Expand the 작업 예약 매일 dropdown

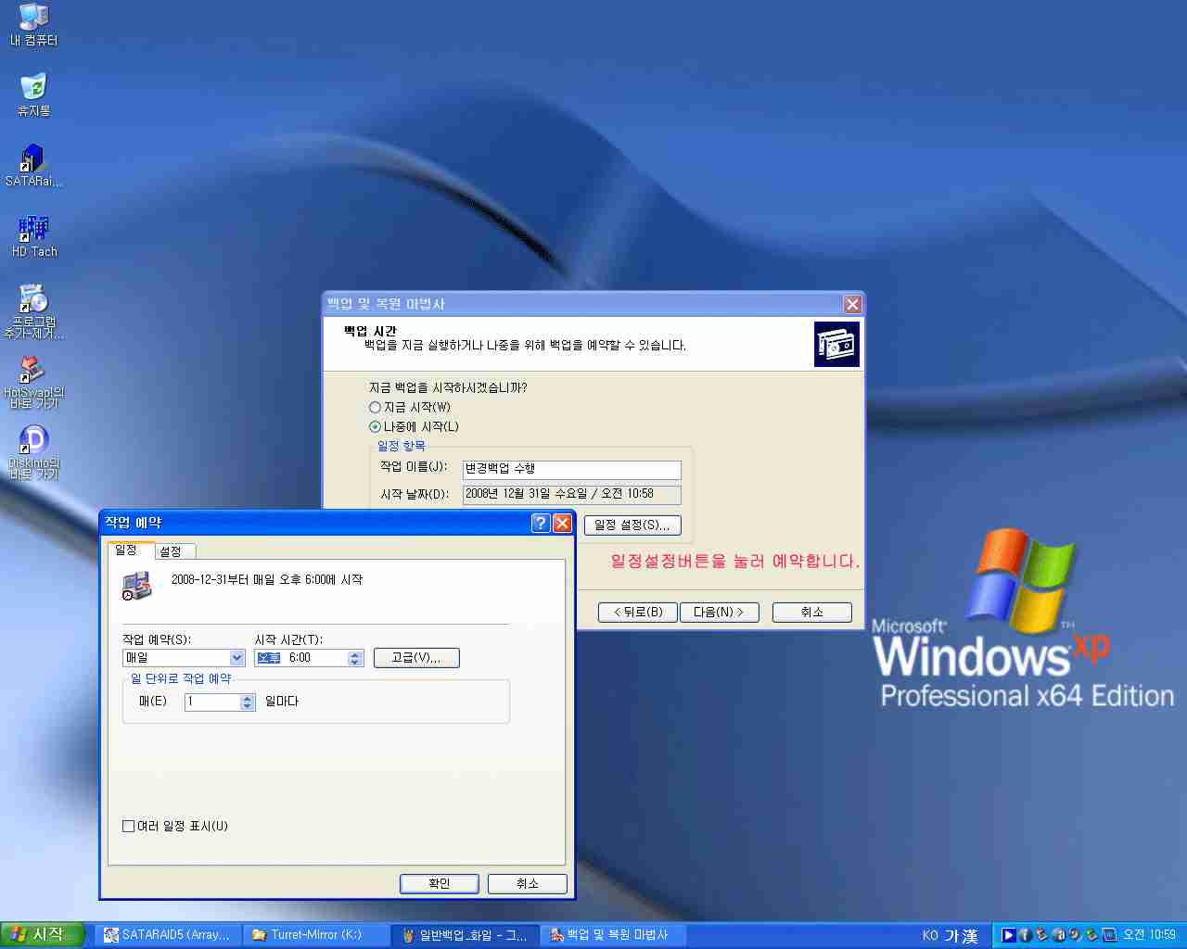(x=236, y=658)
